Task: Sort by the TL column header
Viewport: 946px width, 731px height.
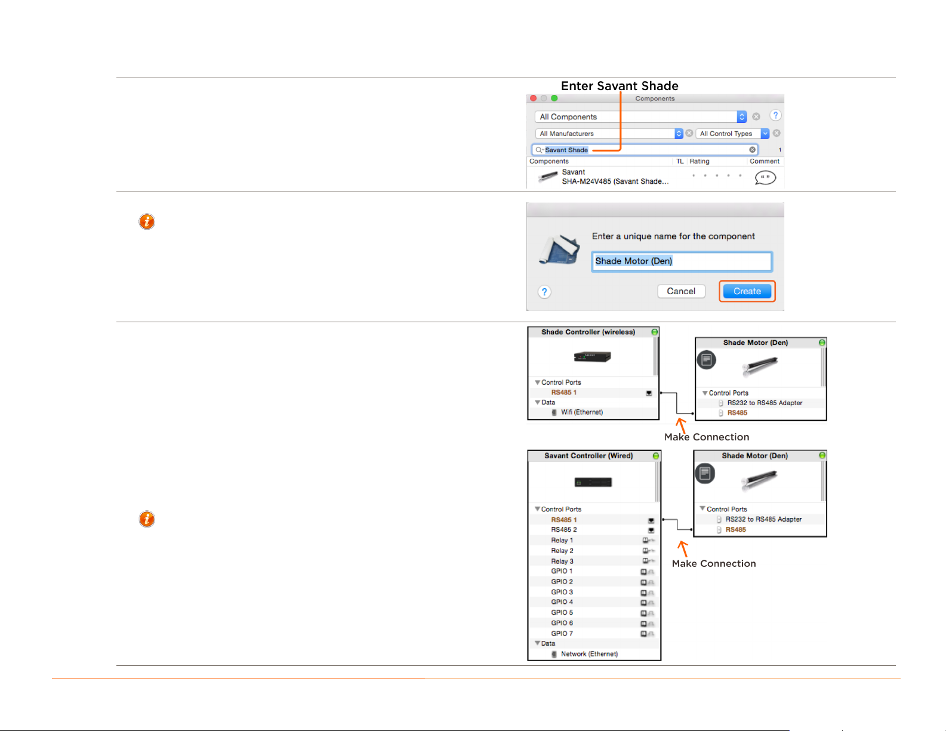Action: click(680, 162)
